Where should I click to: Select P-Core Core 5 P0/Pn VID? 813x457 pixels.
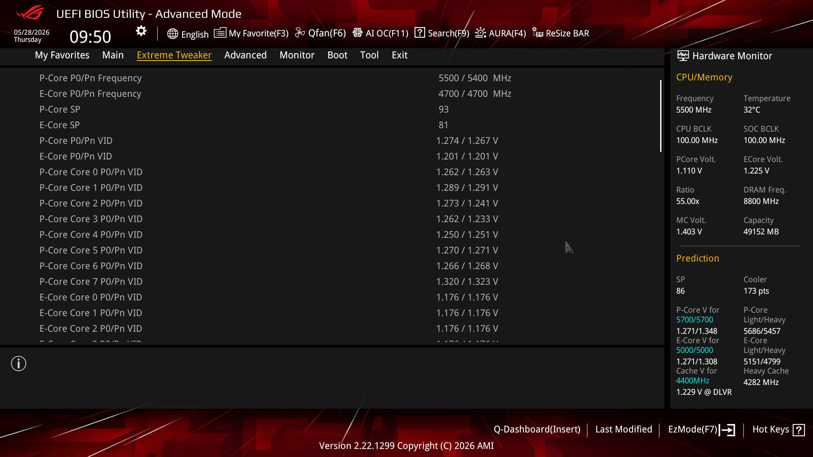330,251
